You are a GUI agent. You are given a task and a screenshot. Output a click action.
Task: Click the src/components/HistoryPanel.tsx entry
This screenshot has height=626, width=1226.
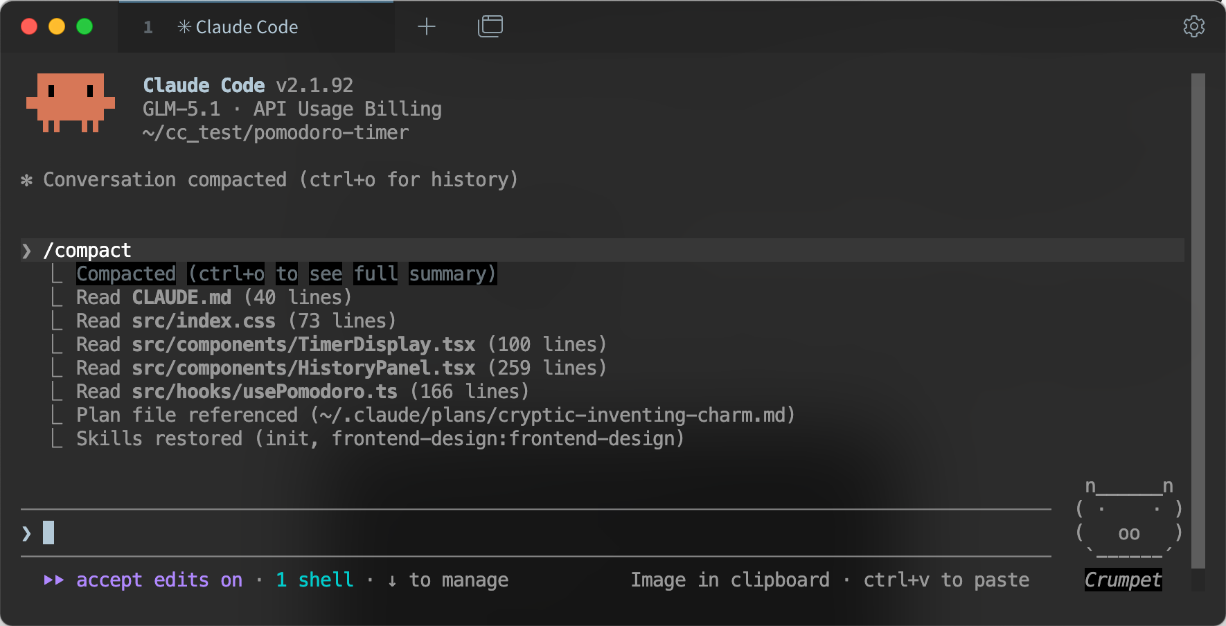coord(303,368)
